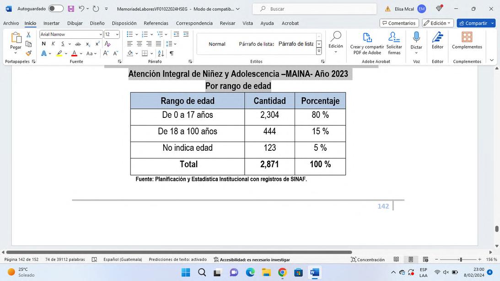Expand the styles gallery
Viewport: 500px width, 281px height.
[318, 51]
